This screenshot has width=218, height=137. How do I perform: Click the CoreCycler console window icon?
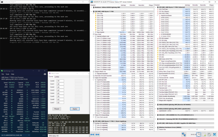(2, 2)
